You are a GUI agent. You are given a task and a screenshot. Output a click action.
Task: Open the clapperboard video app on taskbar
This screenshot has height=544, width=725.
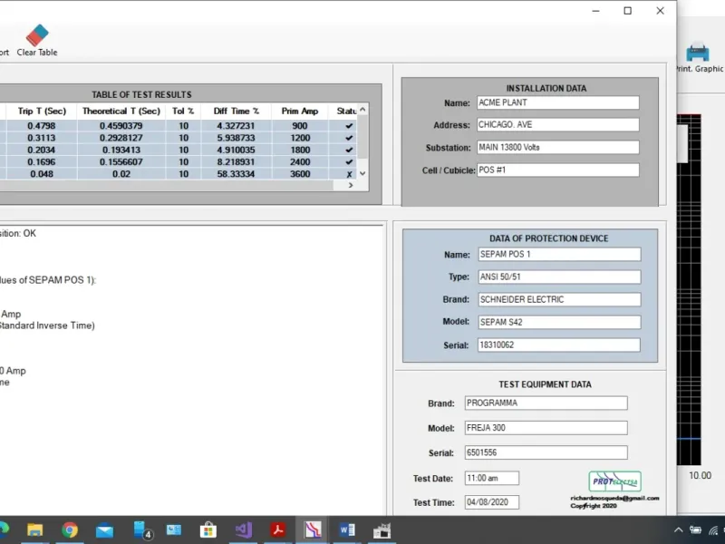[x=382, y=530]
